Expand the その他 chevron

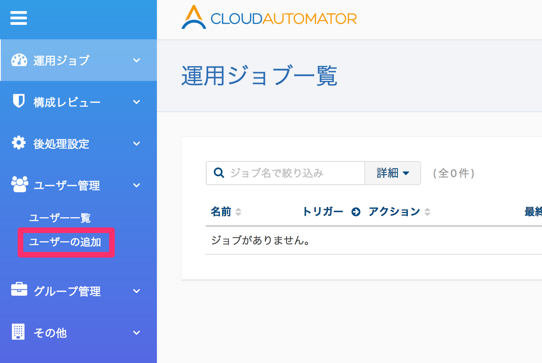(137, 333)
